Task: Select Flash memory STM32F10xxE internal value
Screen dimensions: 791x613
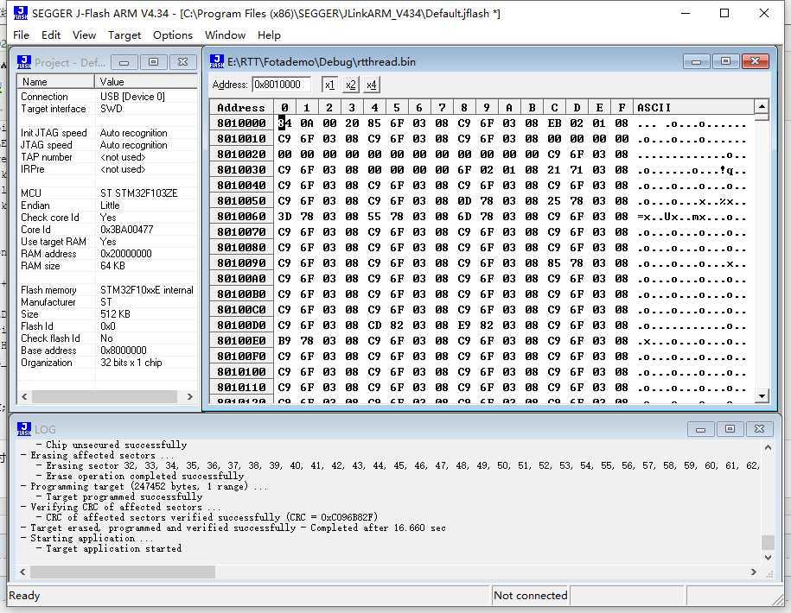Action: coord(146,289)
